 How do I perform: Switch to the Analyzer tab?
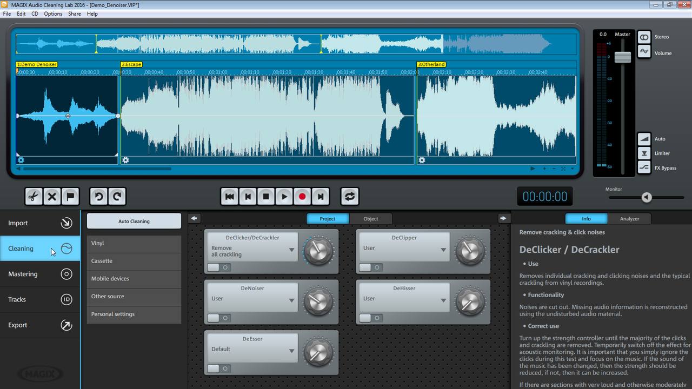[x=629, y=219]
